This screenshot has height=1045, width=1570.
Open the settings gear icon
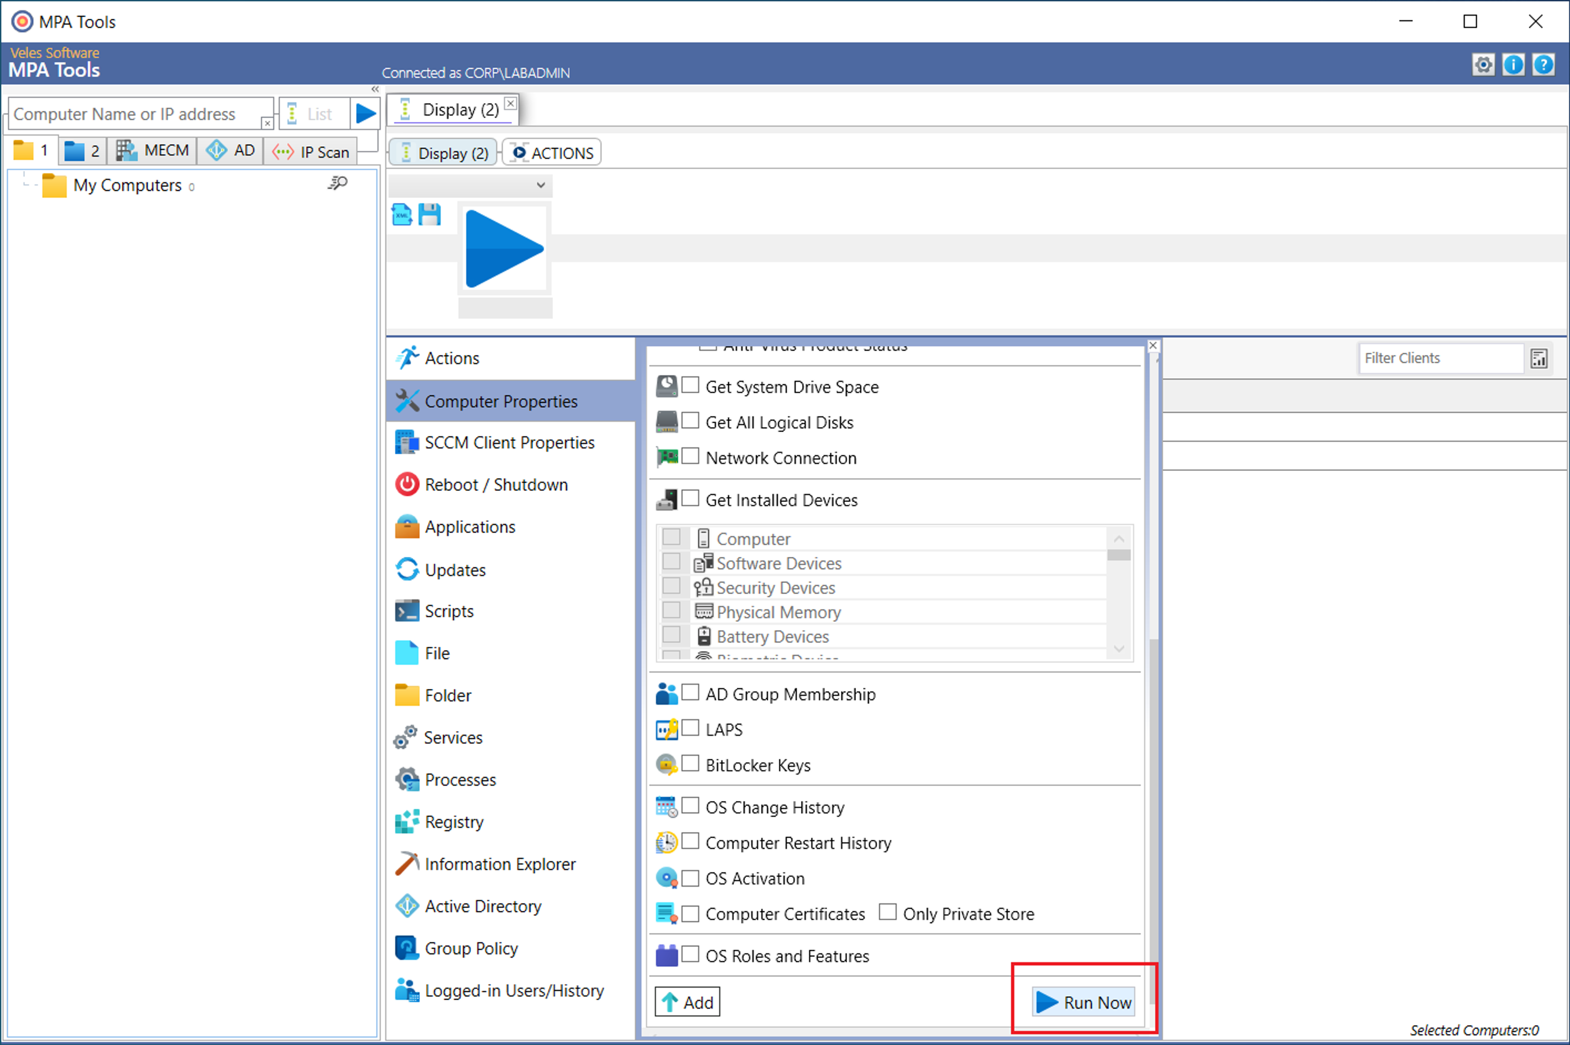(x=1483, y=65)
